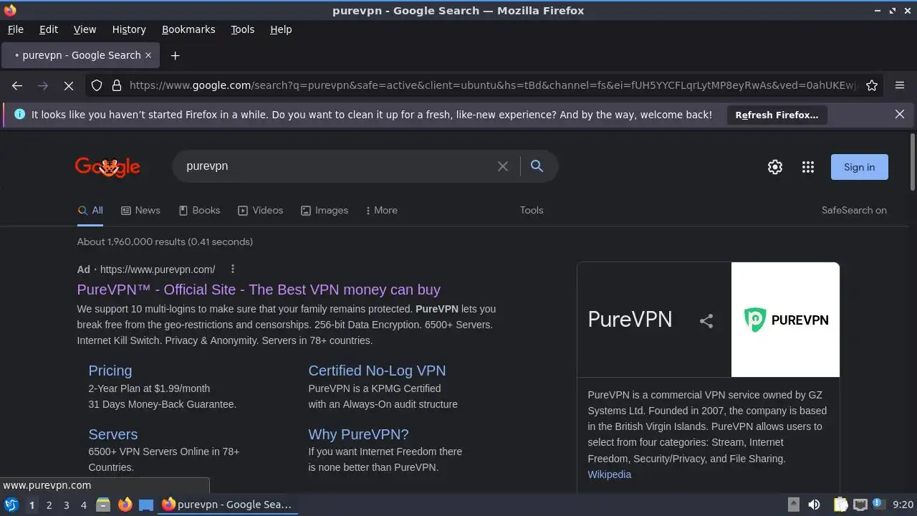Open the View menu

[x=85, y=29]
